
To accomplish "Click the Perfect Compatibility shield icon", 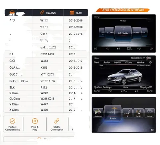I will point(12,121).
